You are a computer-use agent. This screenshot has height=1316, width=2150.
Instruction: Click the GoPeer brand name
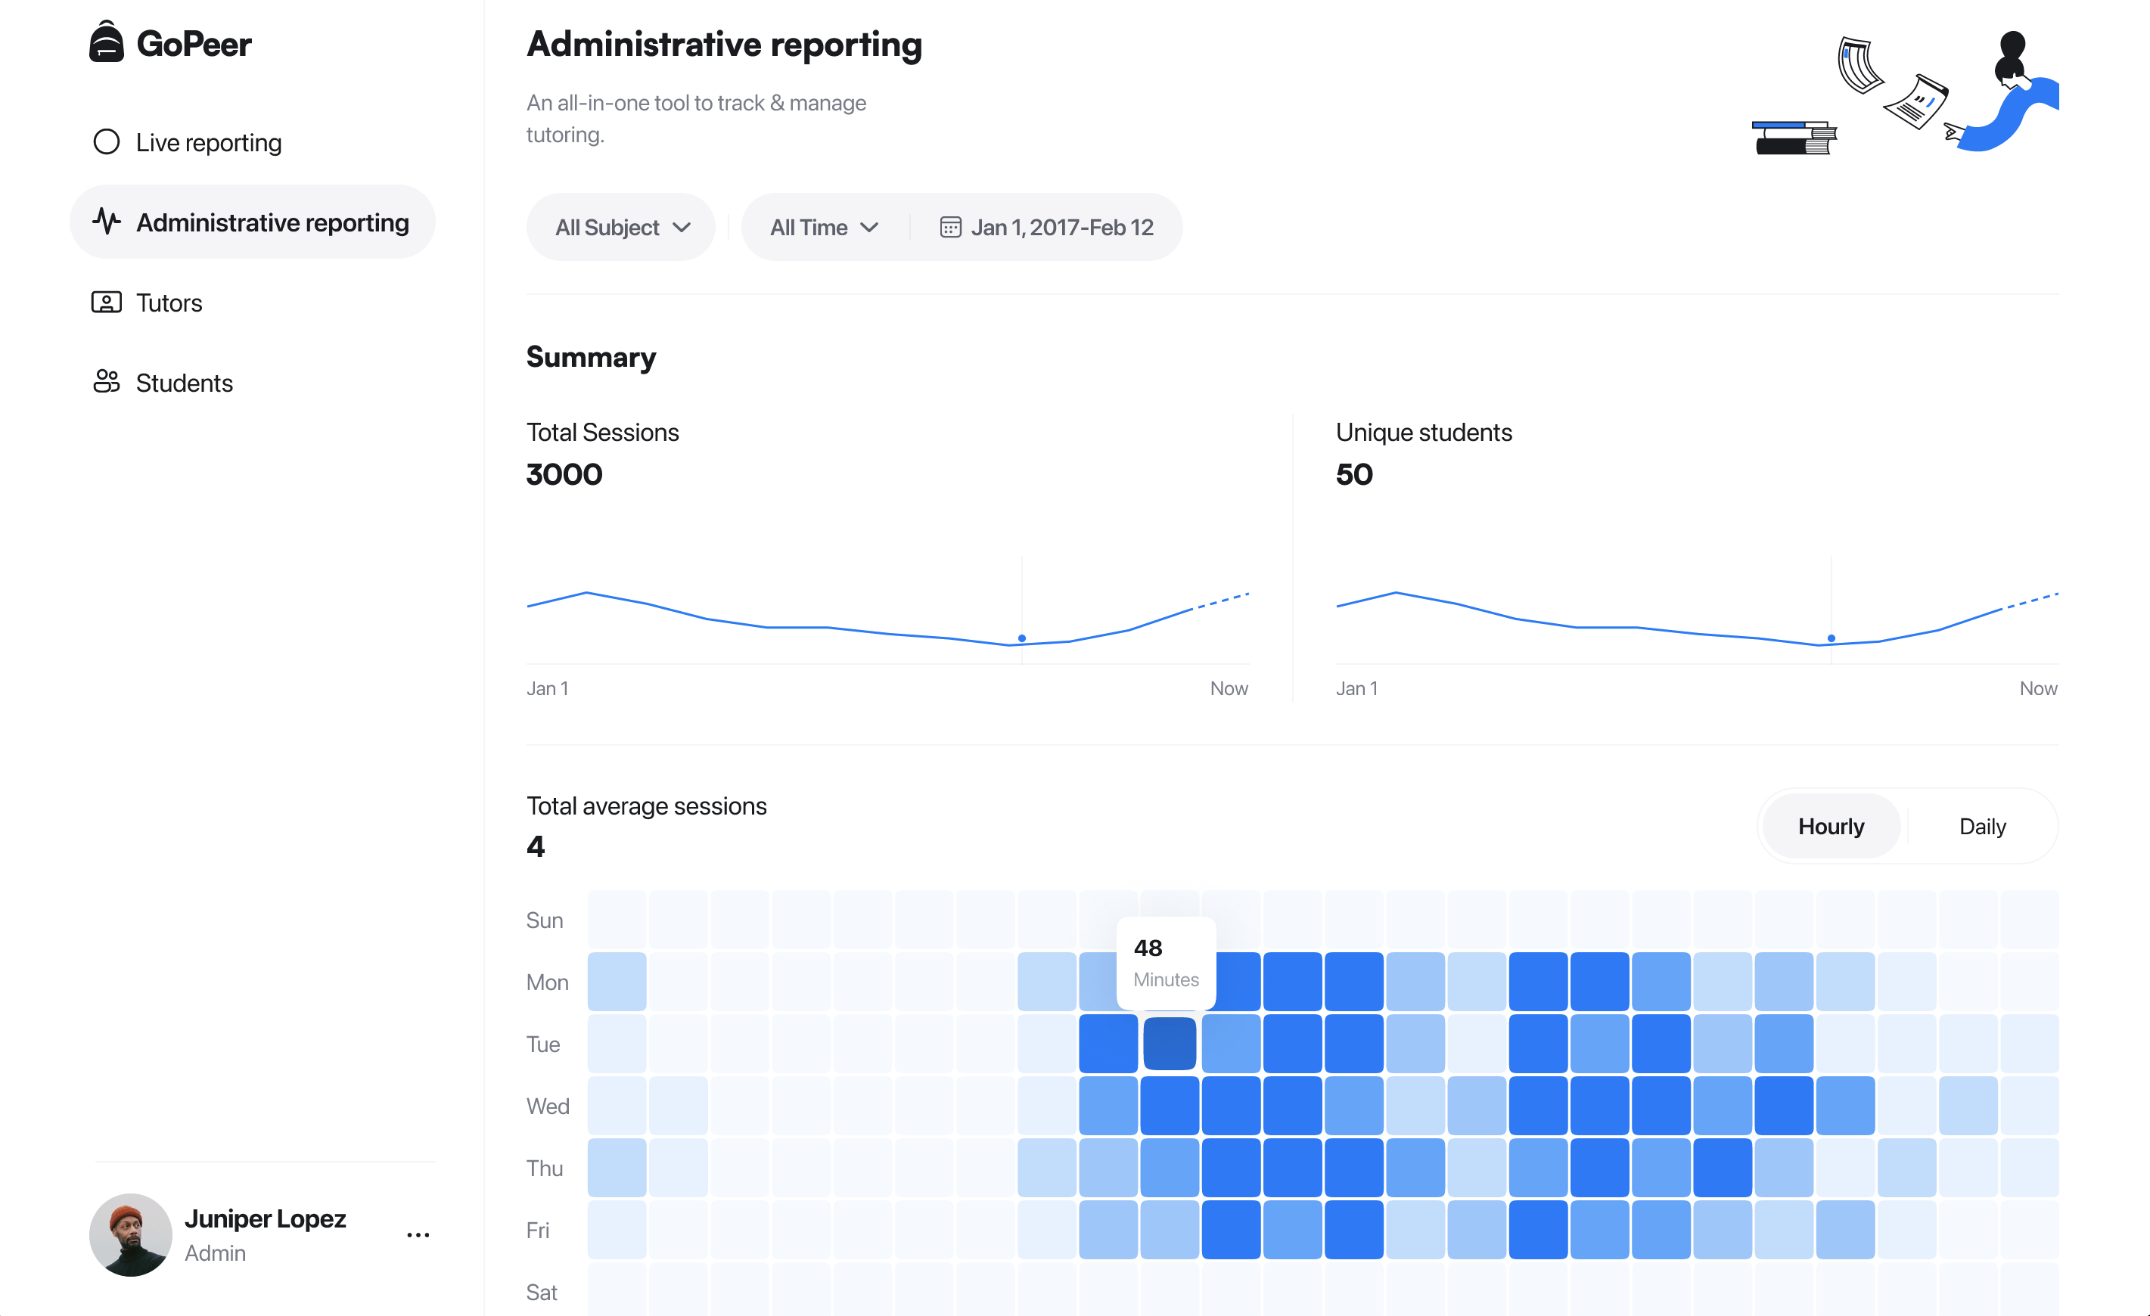194,44
